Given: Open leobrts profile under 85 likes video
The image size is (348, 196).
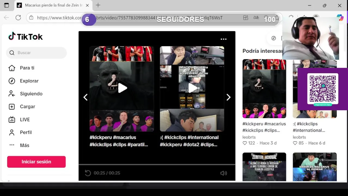Looking at the screenshot, I should [x=299, y=137].
